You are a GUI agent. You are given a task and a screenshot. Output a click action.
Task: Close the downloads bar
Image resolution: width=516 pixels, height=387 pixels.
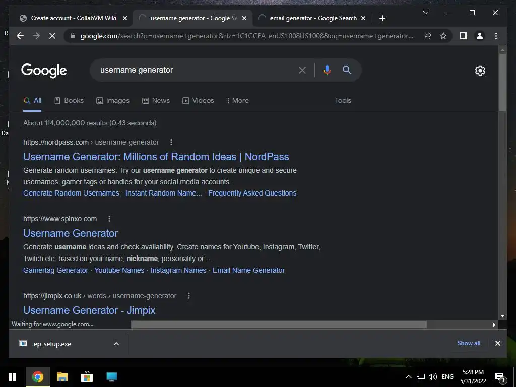497,343
